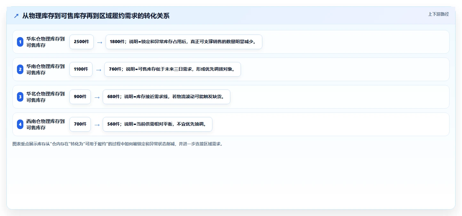Viewport: 462px width, 216px height.
Task: Click 华北仓物理库存到可售库存 label
Action: tap(45, 97)
